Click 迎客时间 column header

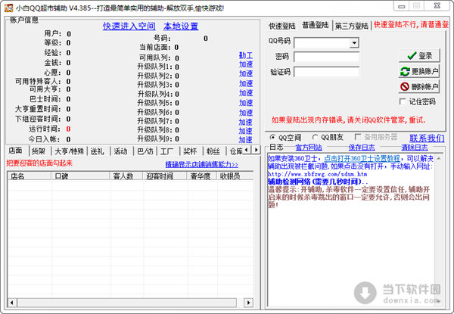[x=165, y=176]
